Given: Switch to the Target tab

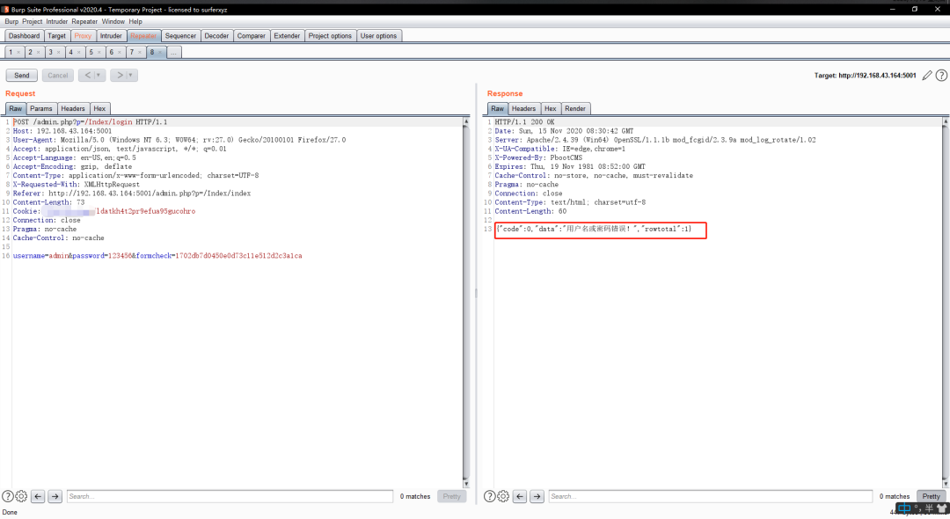Looking at the screenshot, I should 57,36.
